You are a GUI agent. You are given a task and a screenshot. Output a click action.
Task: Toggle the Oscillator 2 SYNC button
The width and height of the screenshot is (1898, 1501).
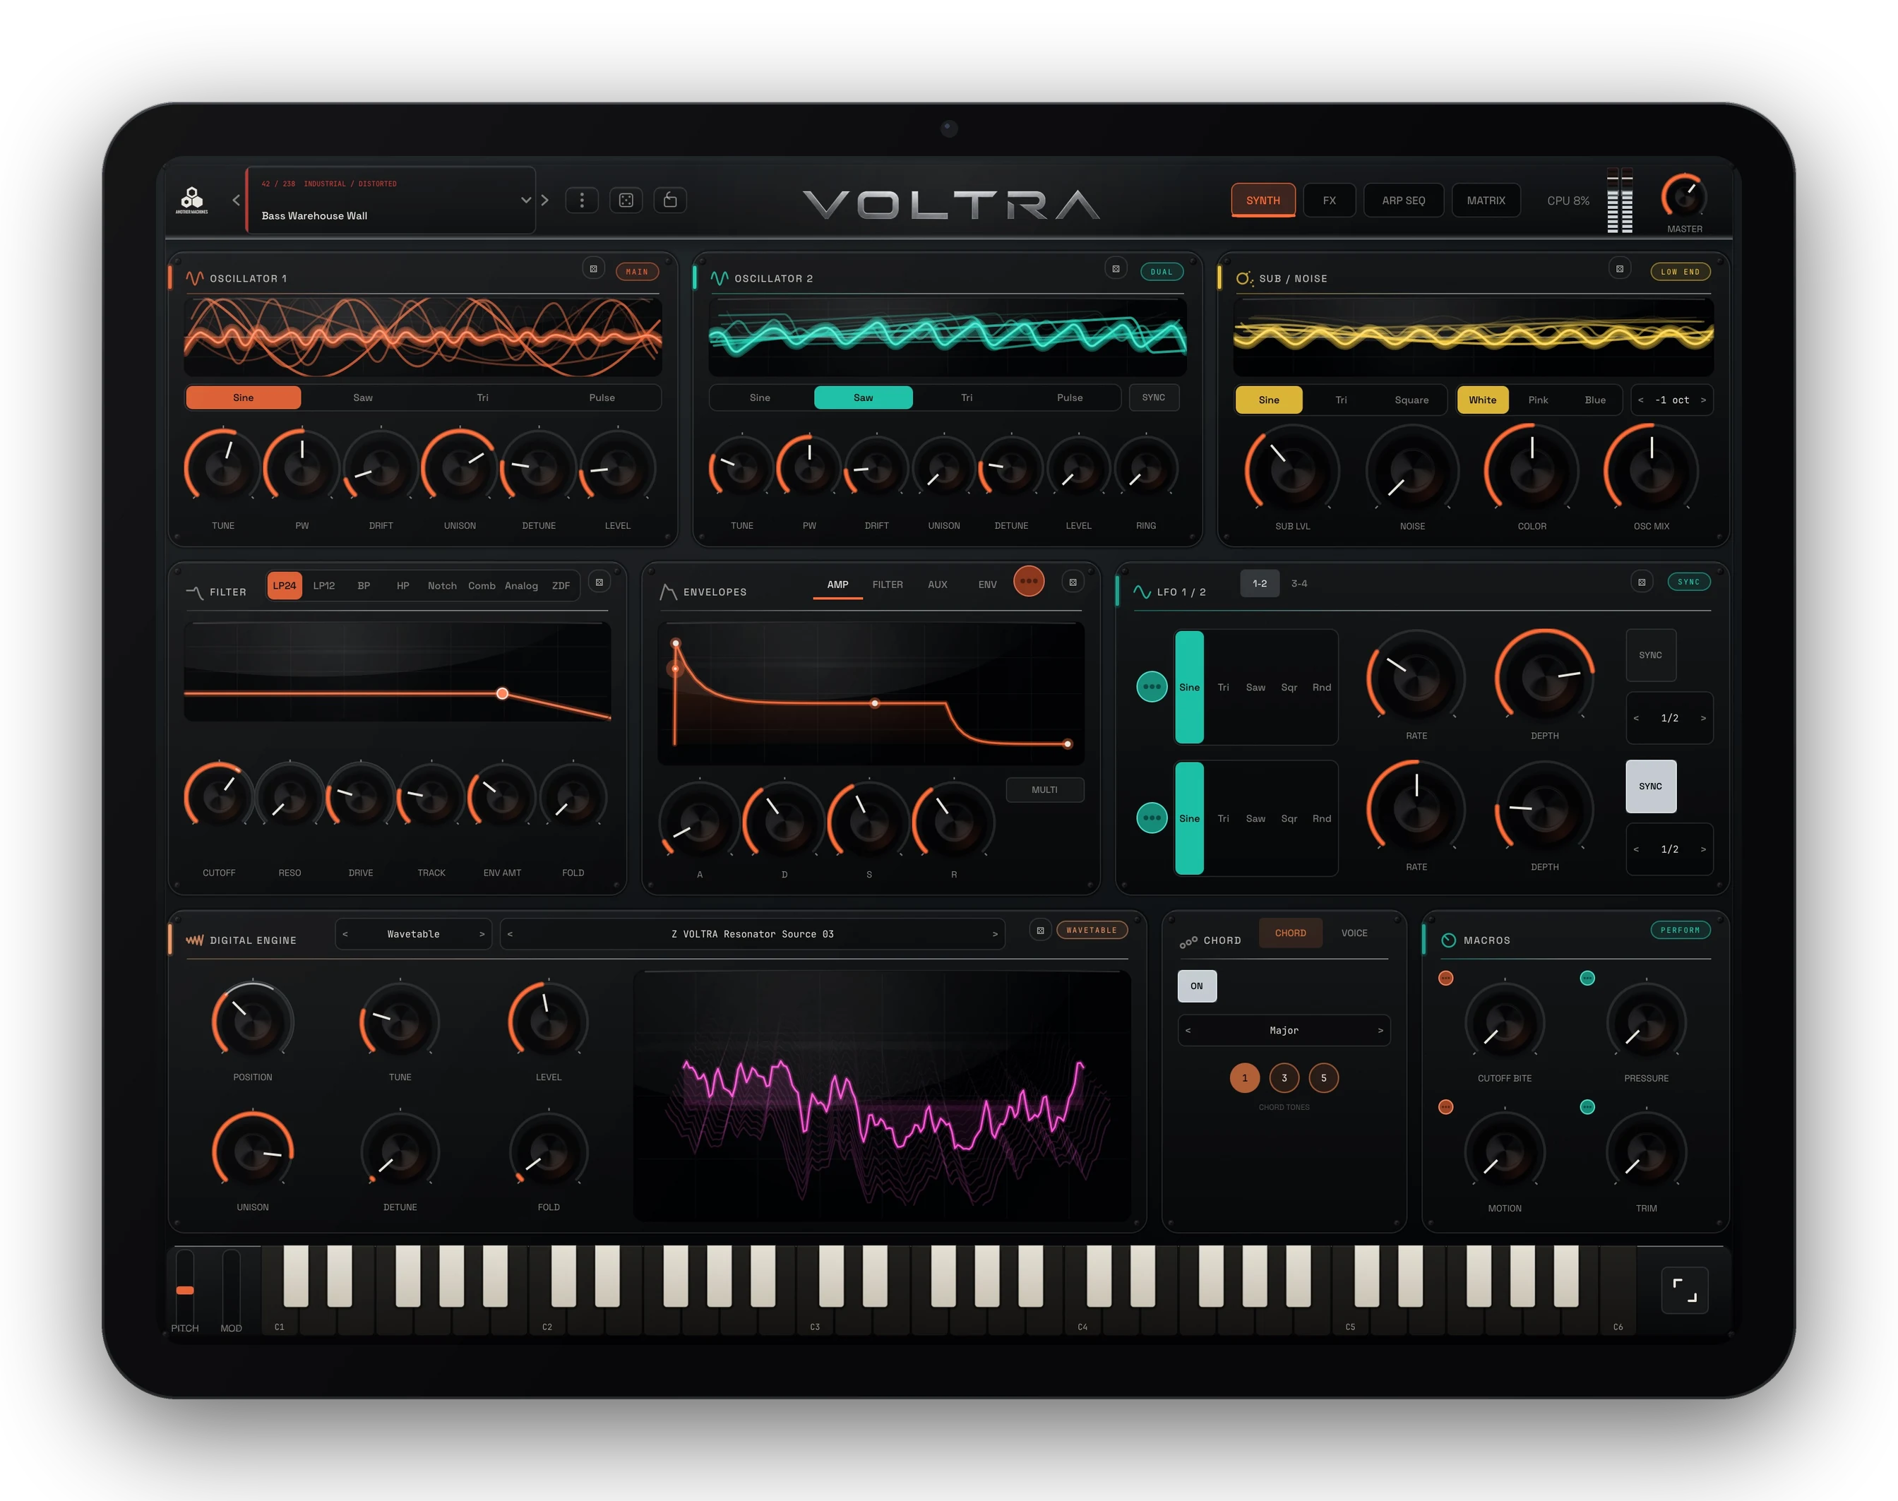click(x=1154, y=397)
